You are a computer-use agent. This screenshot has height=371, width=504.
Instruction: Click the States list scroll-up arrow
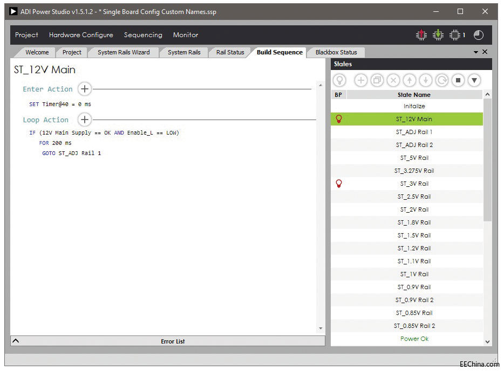click(488, 94)
